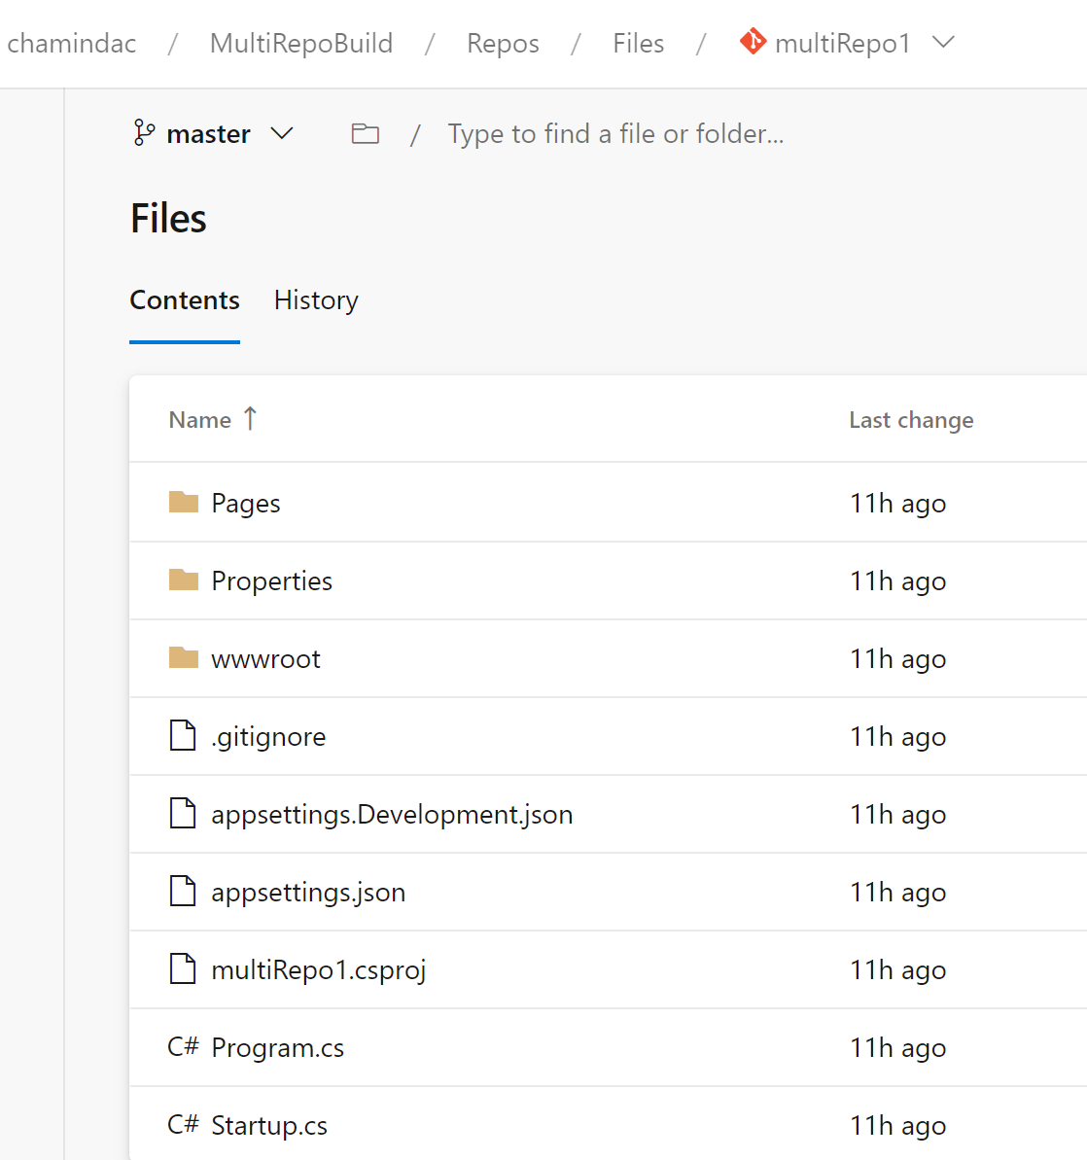Click the 11h ago value in appsettings.json row
Viewport: 1087px width, 1160px height.
coord(897,892)
